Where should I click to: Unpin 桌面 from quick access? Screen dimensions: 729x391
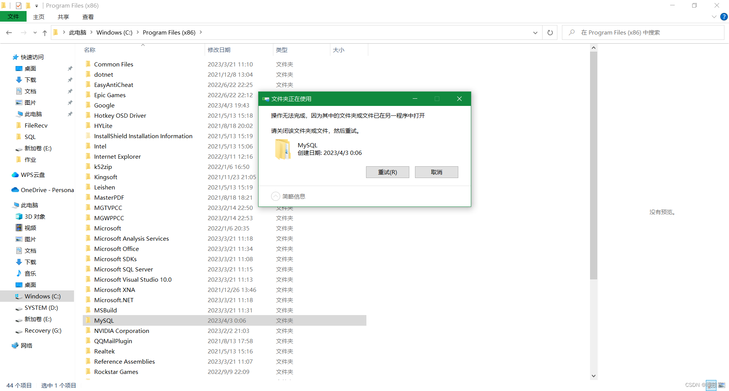pyautogui.click(x=70, y=68)
